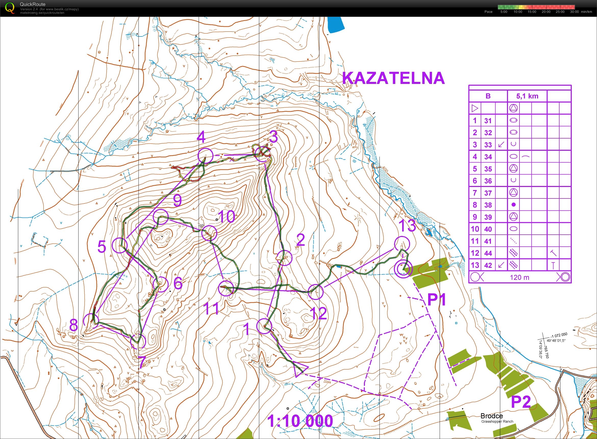Click the oval symbol in table row 10
The width and height of the screenshot is (597, 439).
514,229
